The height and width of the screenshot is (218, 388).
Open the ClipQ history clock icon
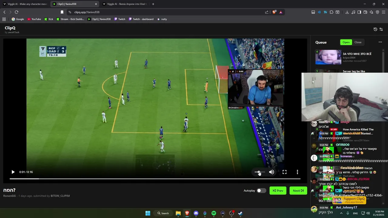pyautogui.click(x=375, y=29)
